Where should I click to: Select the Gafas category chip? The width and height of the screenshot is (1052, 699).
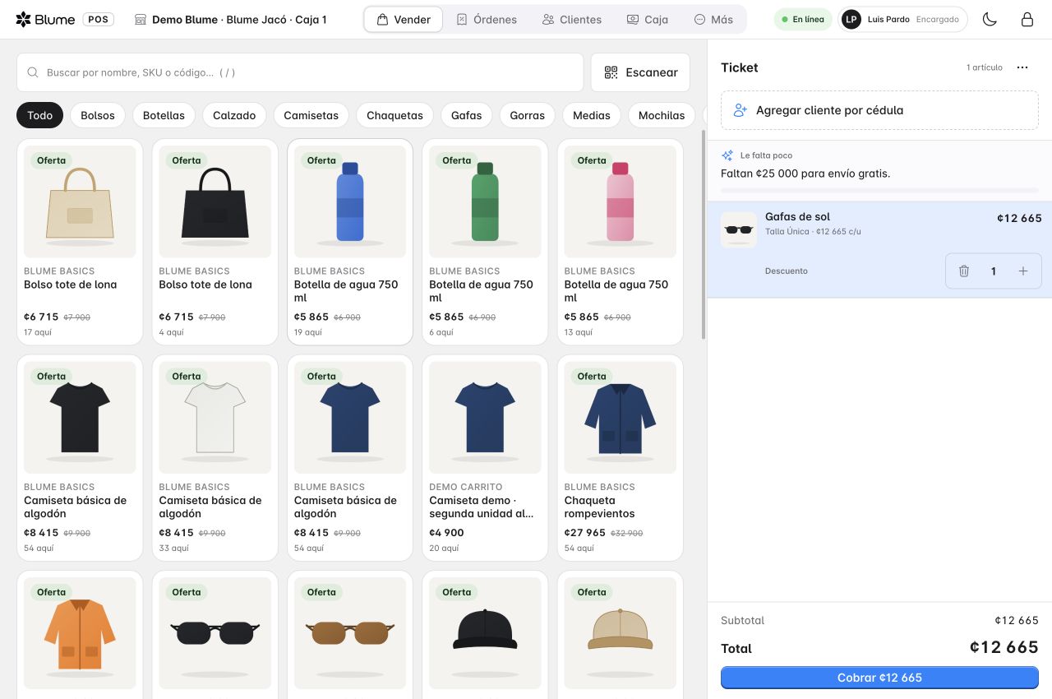point(466,115)
